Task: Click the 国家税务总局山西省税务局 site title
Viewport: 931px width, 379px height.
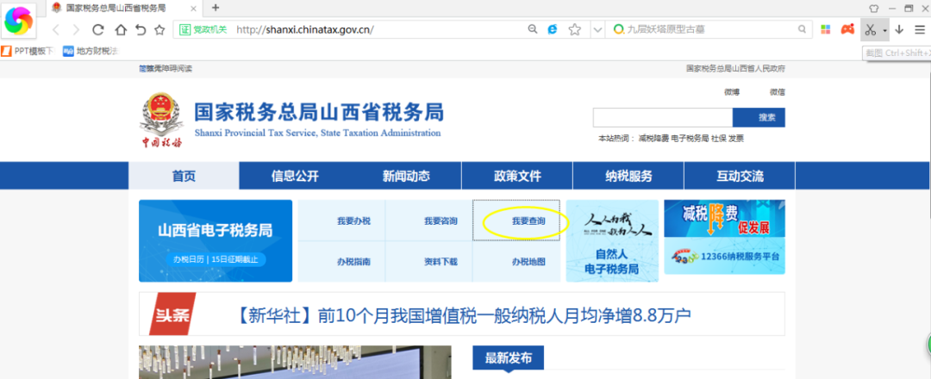Action: [319, 112]
